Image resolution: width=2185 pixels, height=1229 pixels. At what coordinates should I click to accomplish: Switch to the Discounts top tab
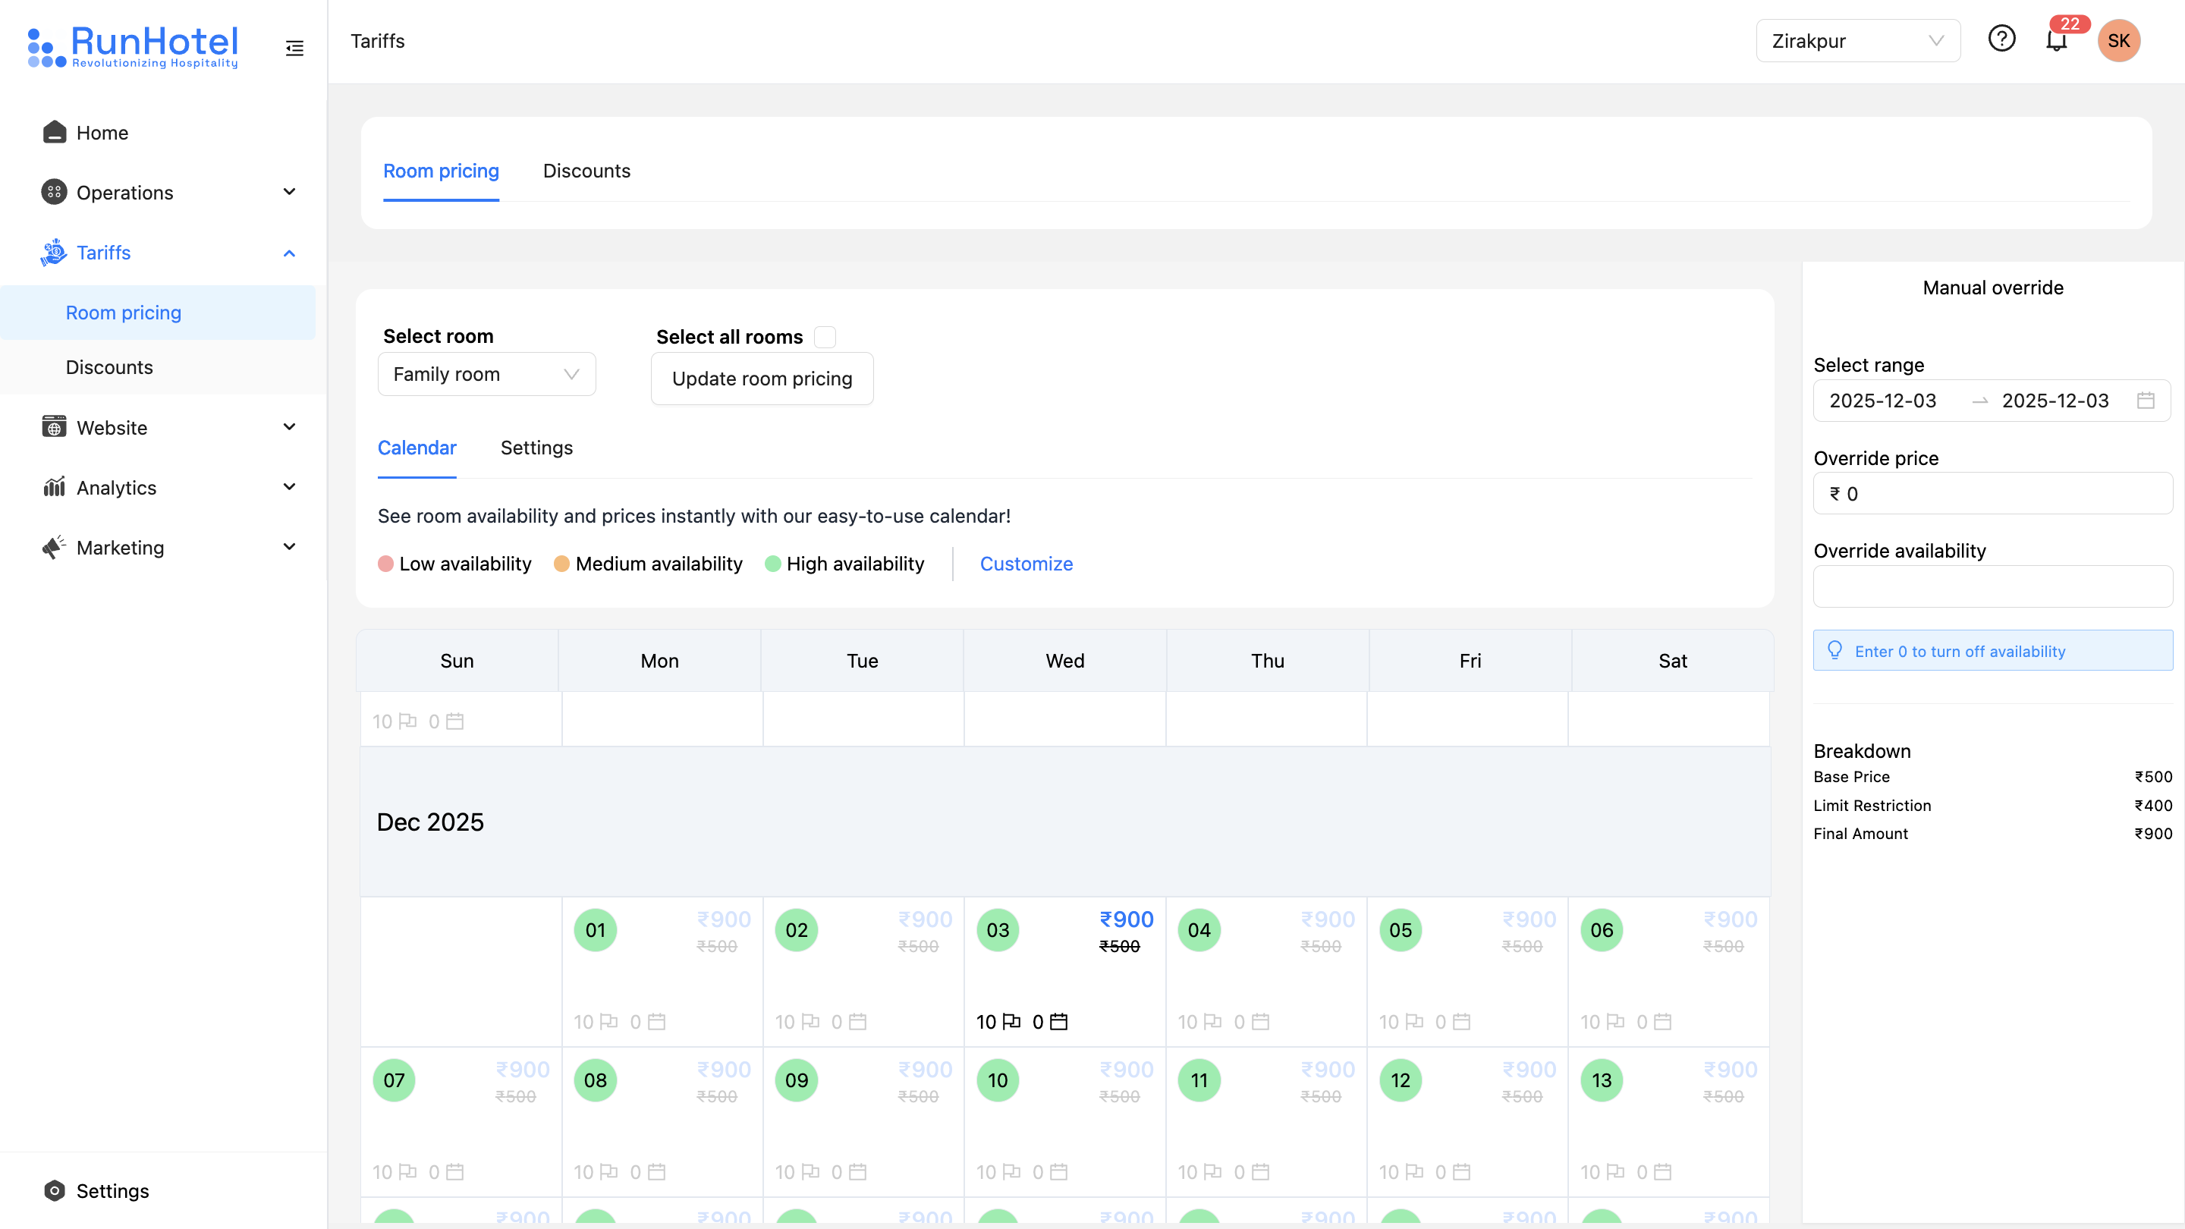587,171
